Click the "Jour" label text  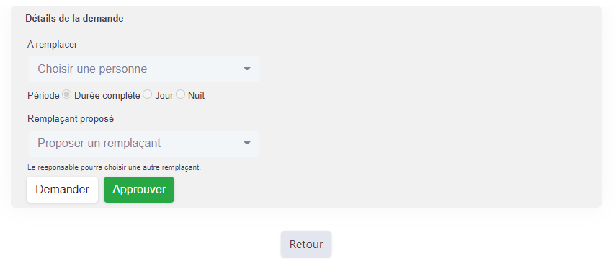click(x=164, y=96)
